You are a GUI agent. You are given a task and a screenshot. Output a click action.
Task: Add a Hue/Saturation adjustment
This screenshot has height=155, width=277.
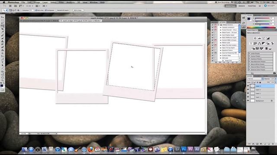tap(255, 43)
